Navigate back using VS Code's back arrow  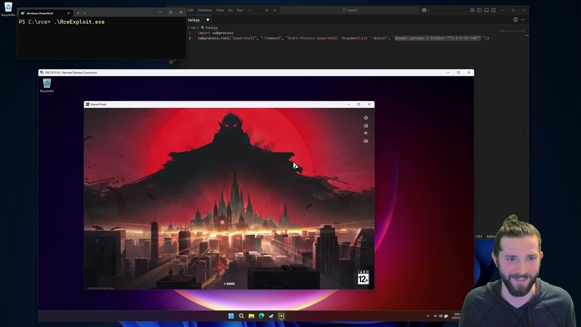tap(267, 10)
